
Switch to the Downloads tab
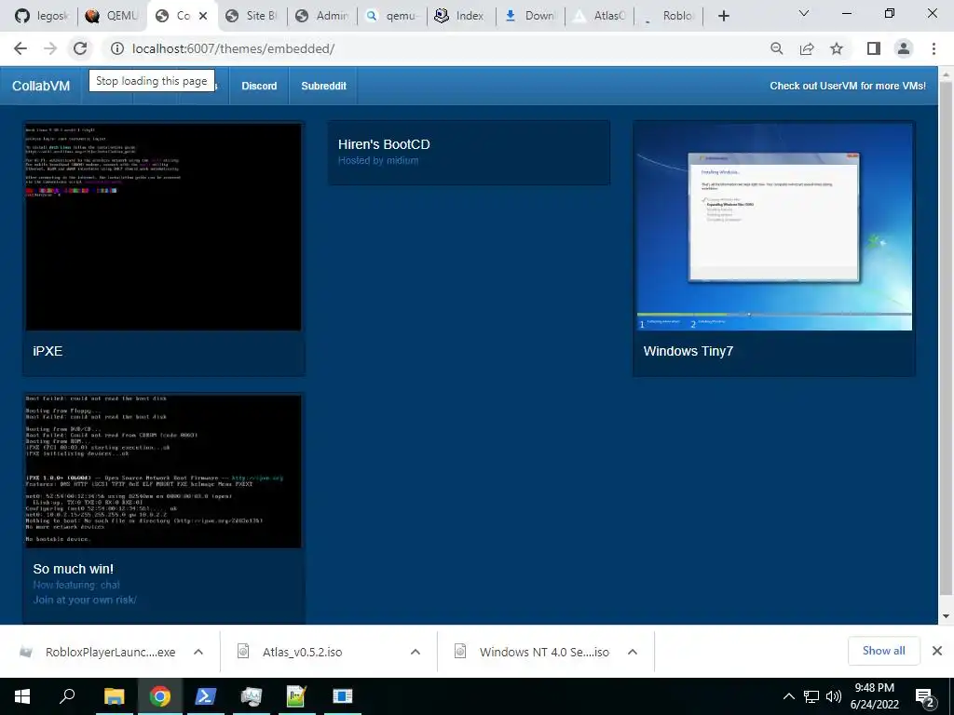point(530,16)
